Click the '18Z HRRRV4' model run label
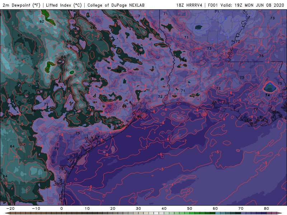This screenshot has width=287, height=215. pos(189,5)
